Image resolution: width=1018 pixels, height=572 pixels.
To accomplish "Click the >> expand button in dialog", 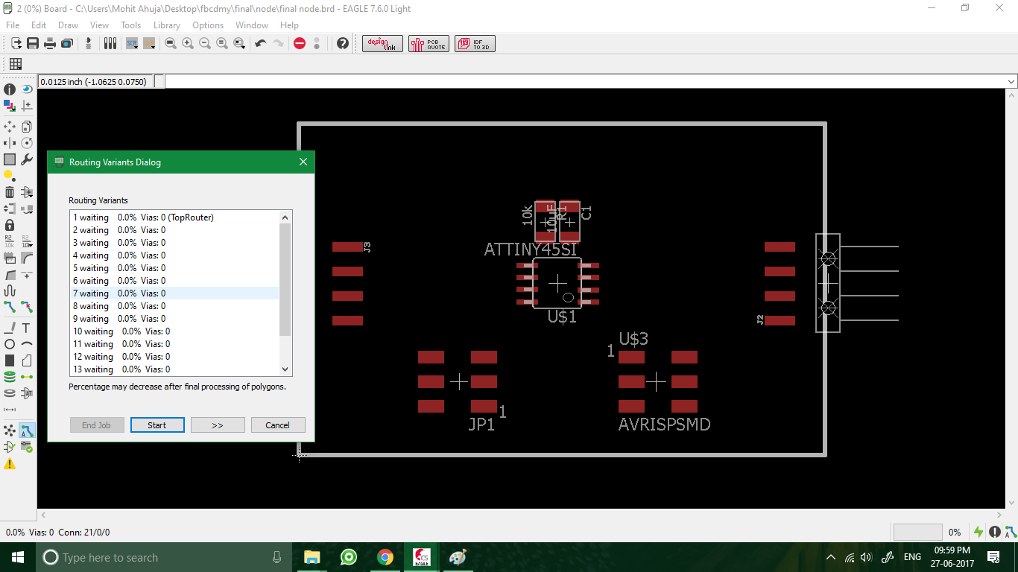I will tap(217, 425).
